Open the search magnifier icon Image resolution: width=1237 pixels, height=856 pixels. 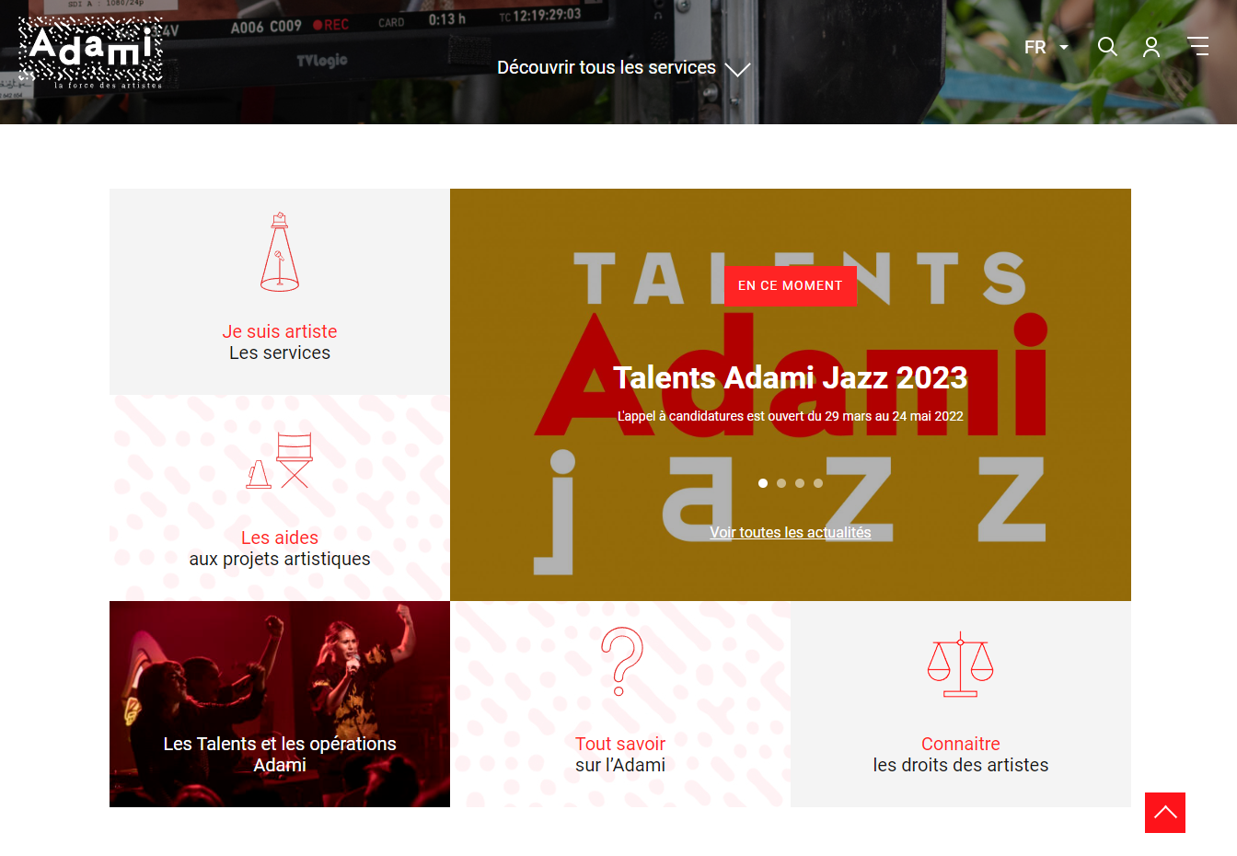click(x=1107, y=47)
